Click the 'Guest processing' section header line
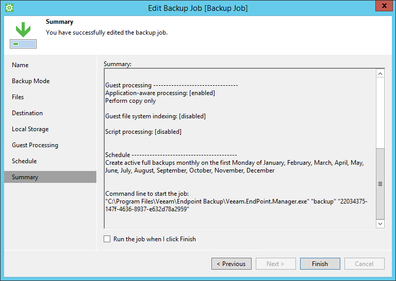The width and height of the screenshot is (396, 281). [172, 85]
